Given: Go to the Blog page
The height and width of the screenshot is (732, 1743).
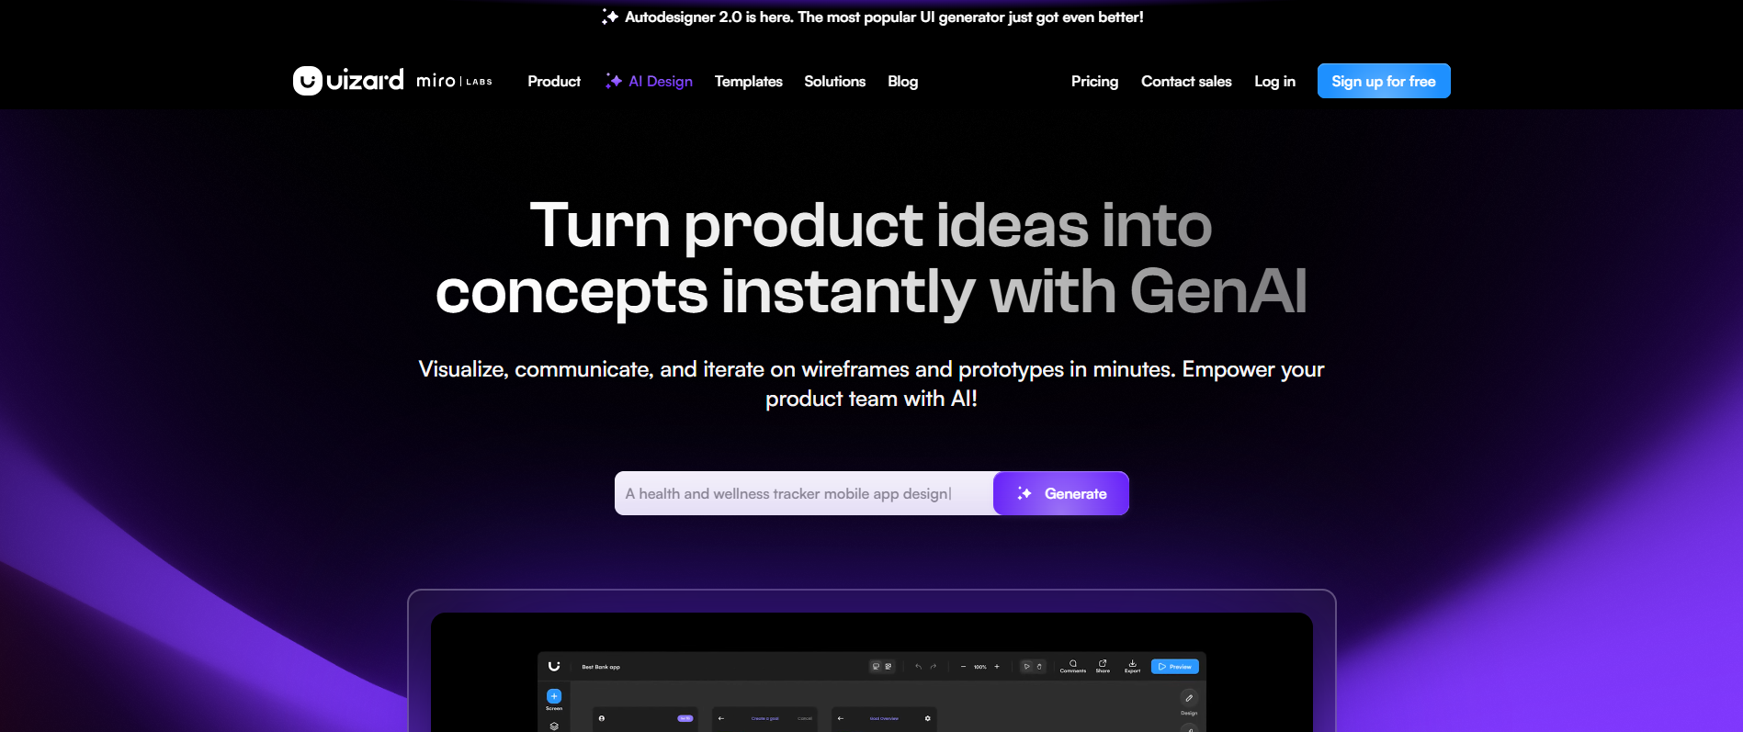Looking at the screenshot, I should (x=903, y=81).
